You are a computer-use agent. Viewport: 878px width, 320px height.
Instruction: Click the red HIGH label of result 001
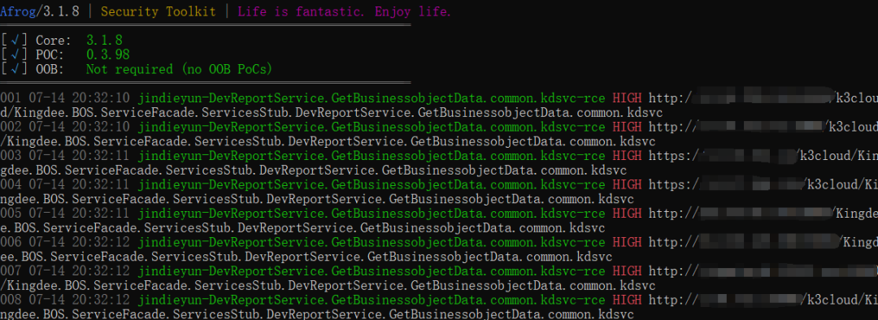(627, 98)
